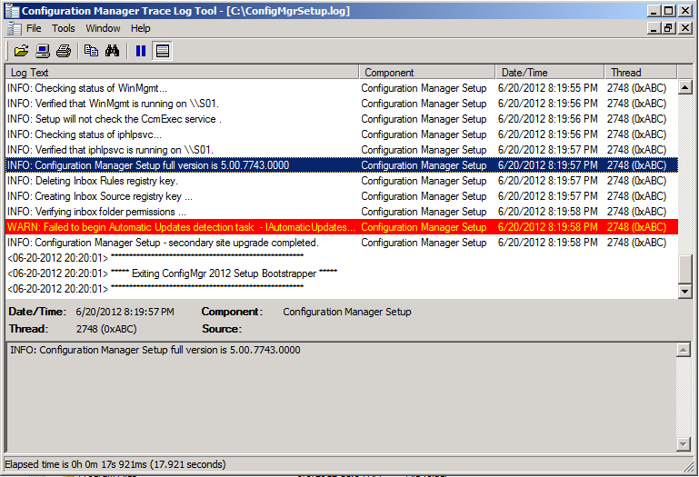
Task: Select row 'secondary site upgrade completed.'
Action: click(x=342, y=243)
